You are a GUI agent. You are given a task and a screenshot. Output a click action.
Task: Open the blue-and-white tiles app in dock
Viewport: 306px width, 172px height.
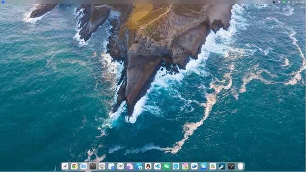pos(111,166)
